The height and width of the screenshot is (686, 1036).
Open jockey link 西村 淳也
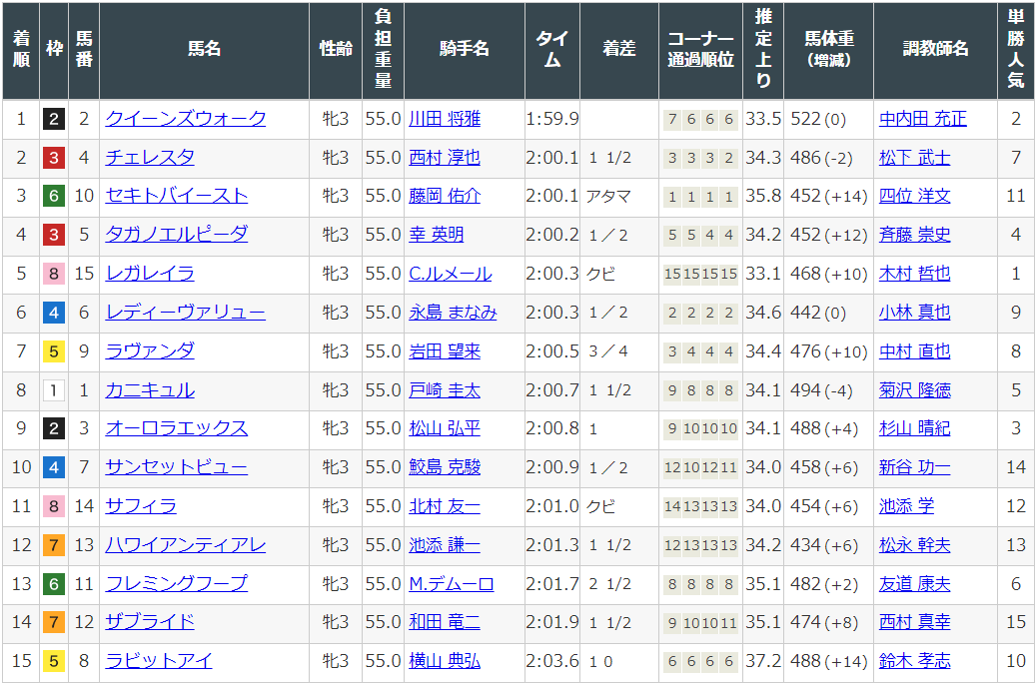click(445, 158)
